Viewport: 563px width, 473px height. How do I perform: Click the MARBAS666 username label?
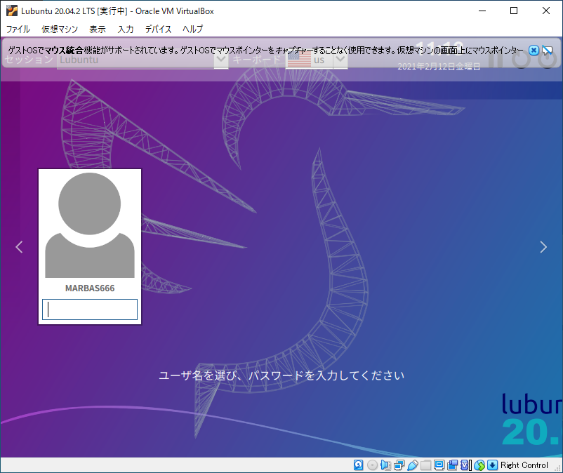[90, 288]
